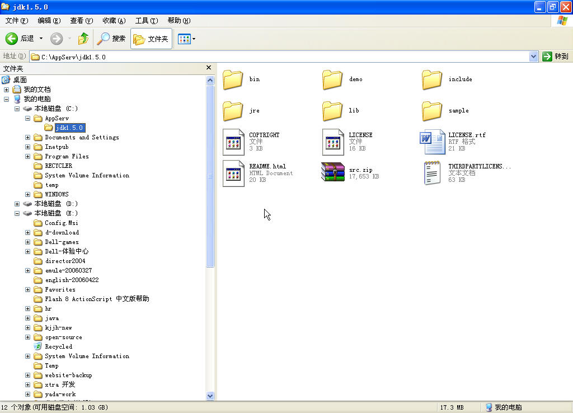Expand 我的文档 in the folder tree
The image size is (573, 413).
pyautogui.click(x=6, y=90)
